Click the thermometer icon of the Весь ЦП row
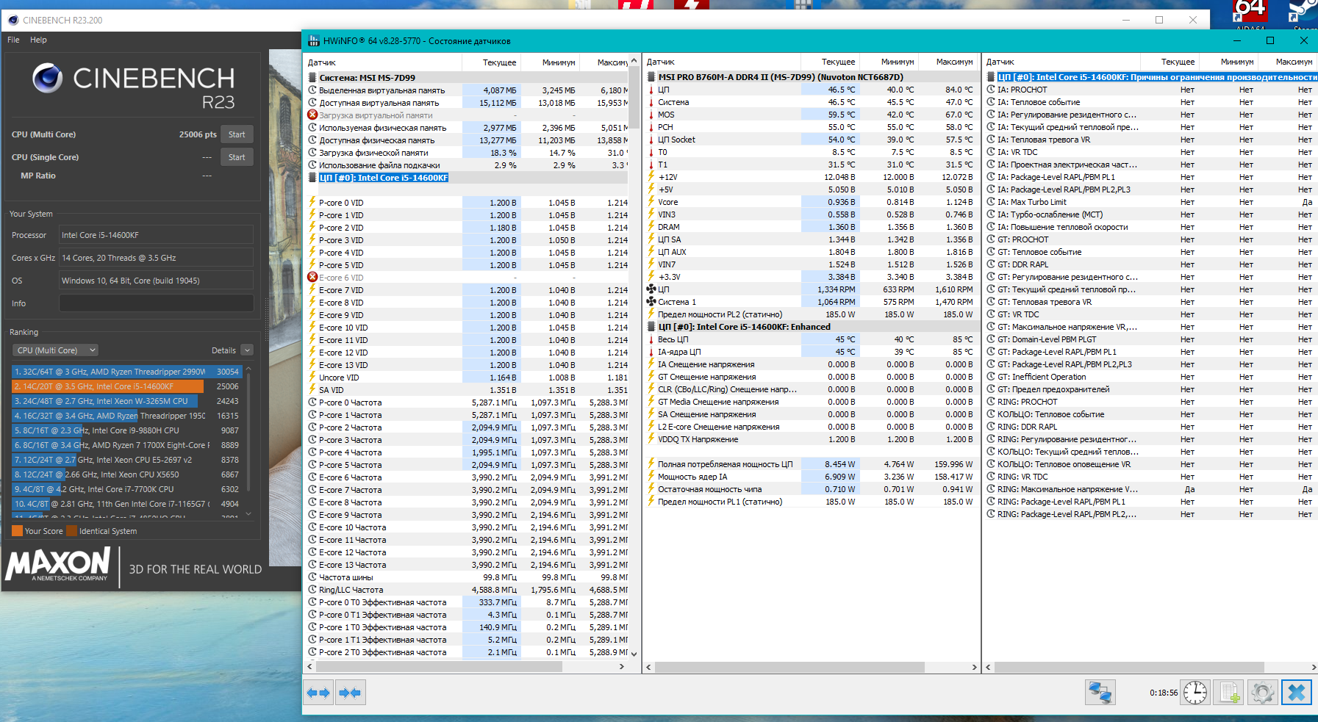The height and width of the screenshot is (722, 1318). [x=651, y=339]
